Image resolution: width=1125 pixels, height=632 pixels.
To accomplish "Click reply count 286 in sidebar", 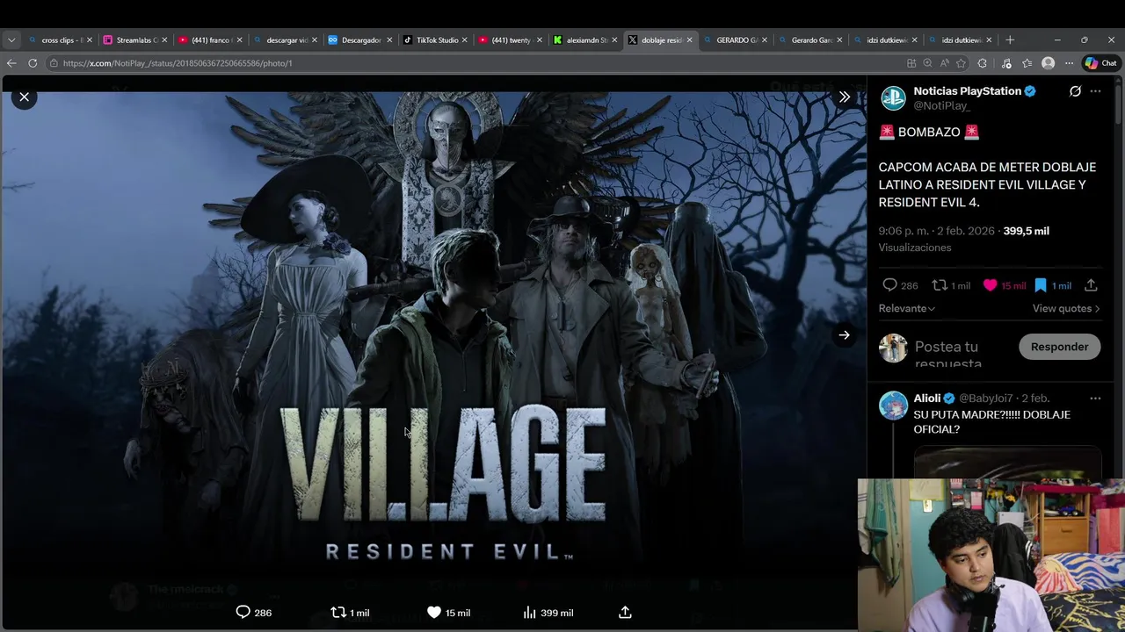I will 900,285.
